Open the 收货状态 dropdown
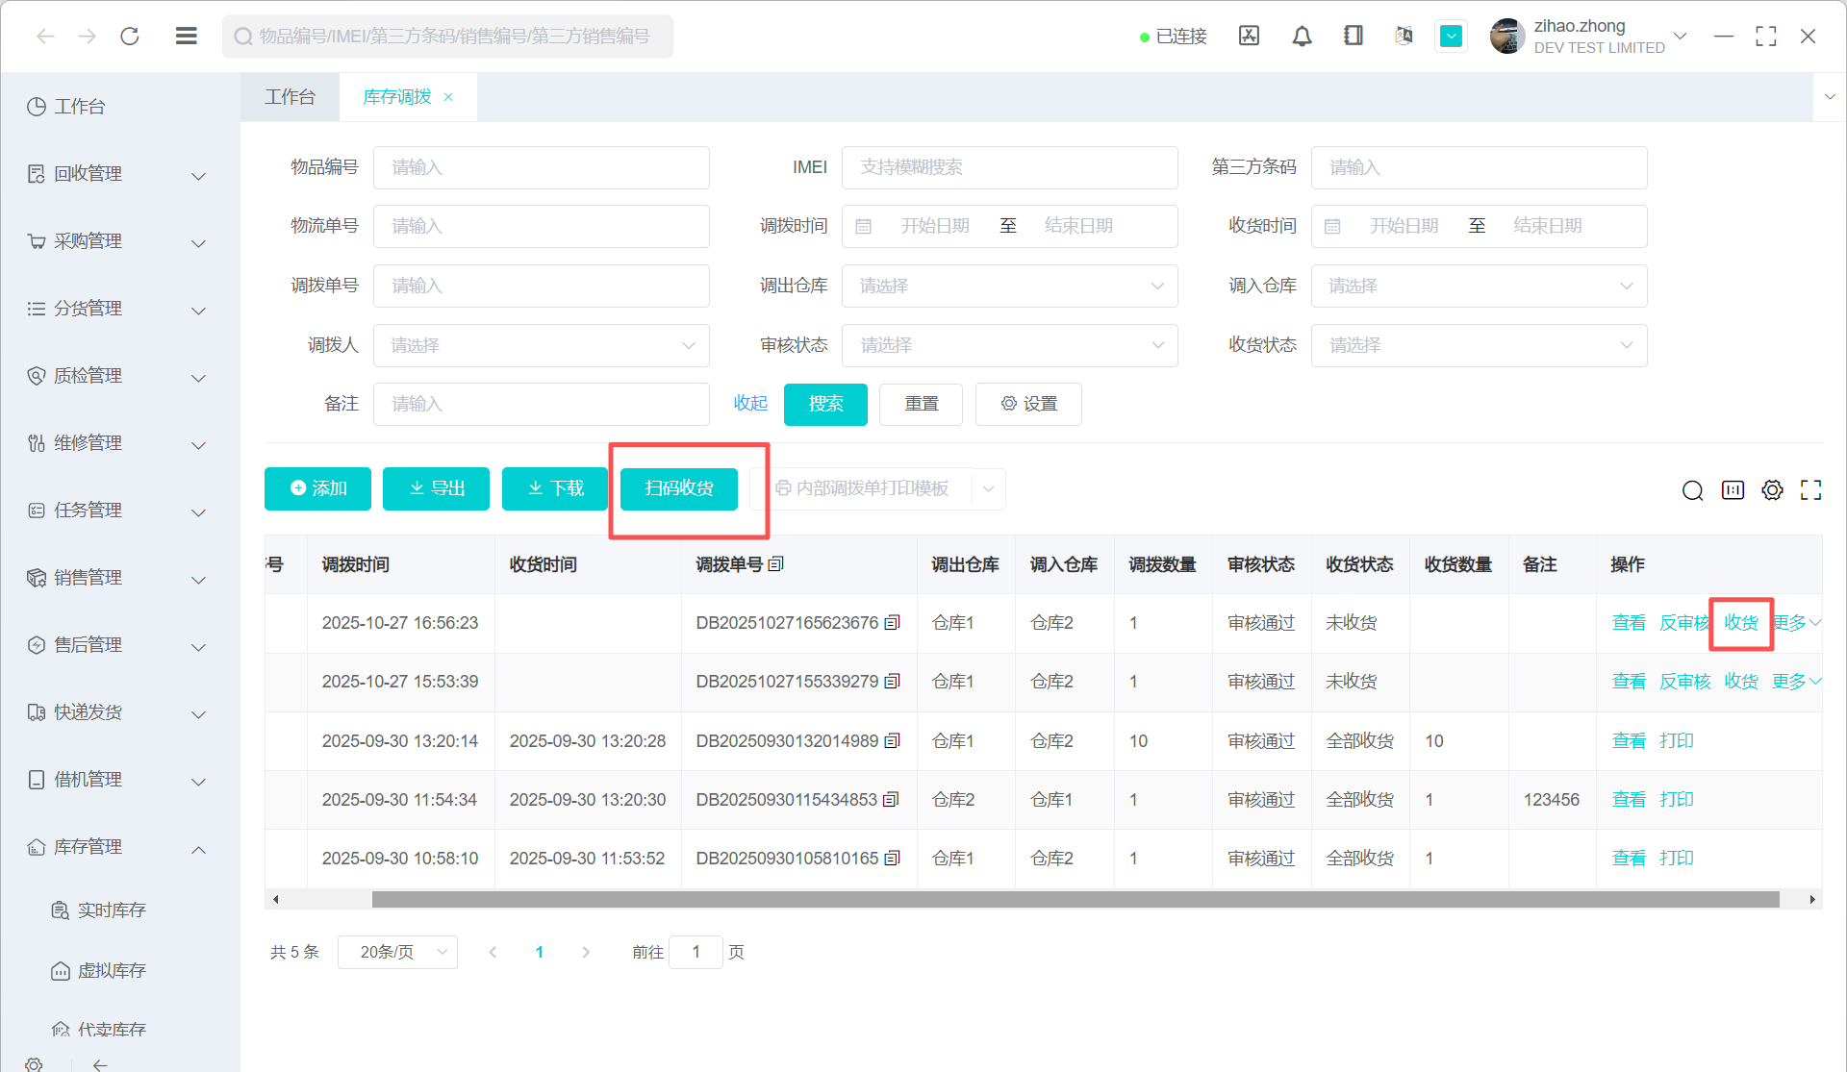Viewport: 1847px width, 1072px height. coord(1478,345)
